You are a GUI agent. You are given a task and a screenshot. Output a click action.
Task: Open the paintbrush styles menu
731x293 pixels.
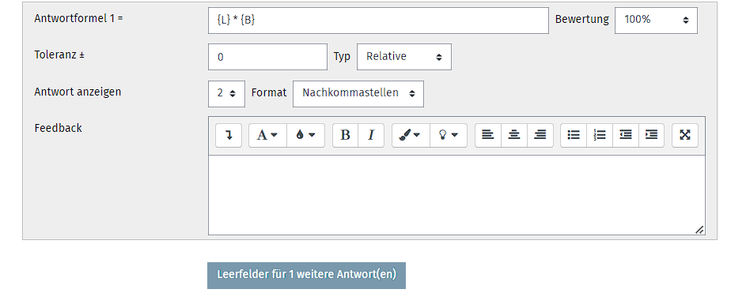[411, 135]
